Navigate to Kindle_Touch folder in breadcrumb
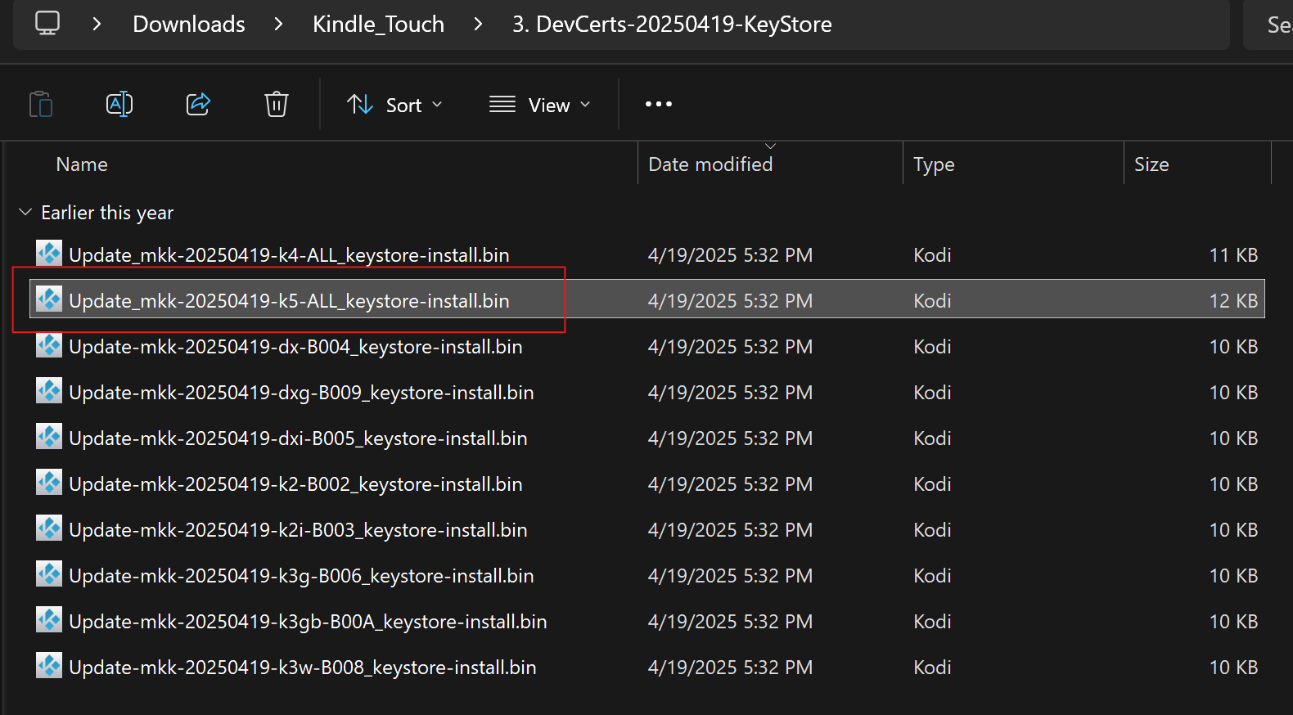Viewport: 1293px width, 715px height. pyautogui.click(x=378, y=25)
